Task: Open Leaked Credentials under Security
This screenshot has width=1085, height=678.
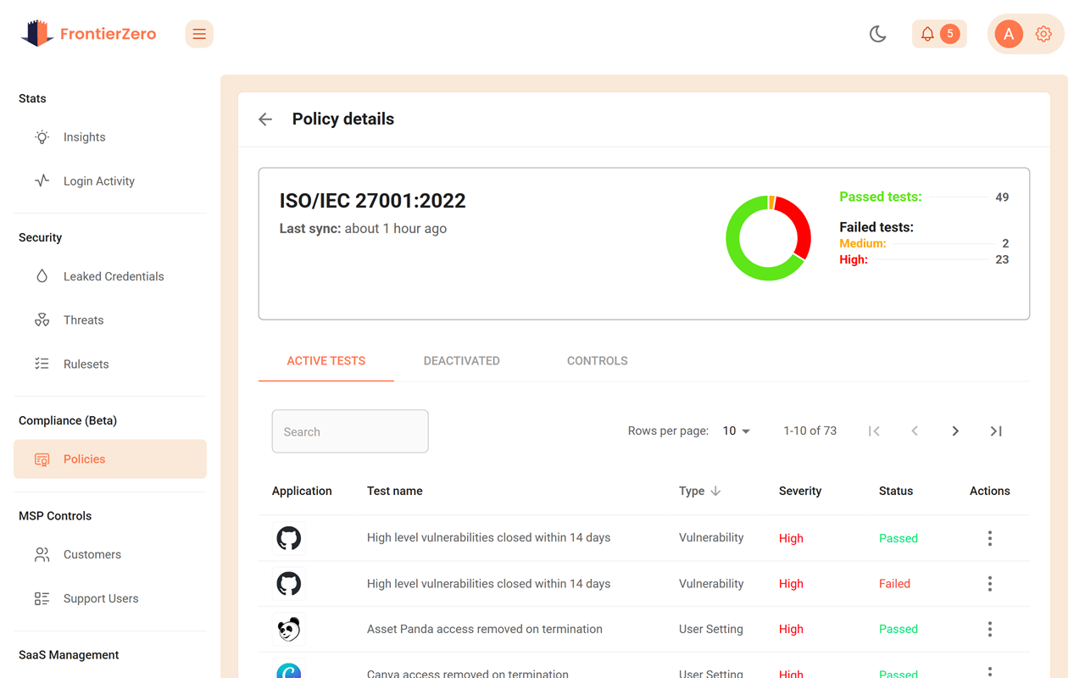Action: click(x=114, y=275)
